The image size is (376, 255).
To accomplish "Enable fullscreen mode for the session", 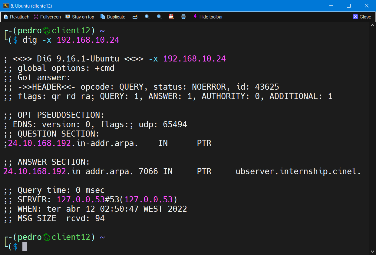I will [47, 17].
